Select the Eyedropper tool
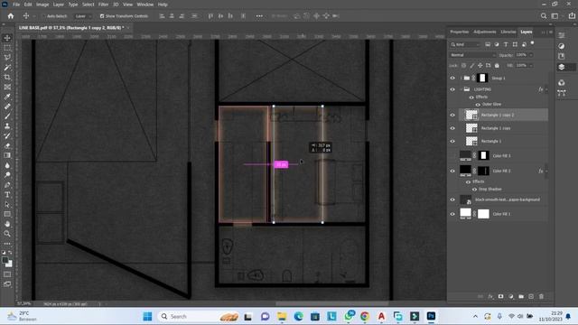This screenshot has width=578, height=325. click(7, 97)
